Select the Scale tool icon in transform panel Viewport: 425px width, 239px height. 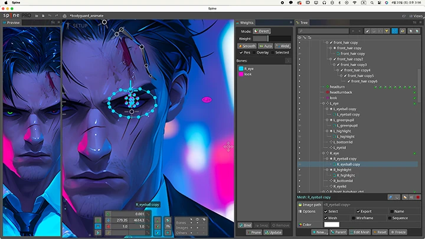pyautogui.click(x=108, y=226)
